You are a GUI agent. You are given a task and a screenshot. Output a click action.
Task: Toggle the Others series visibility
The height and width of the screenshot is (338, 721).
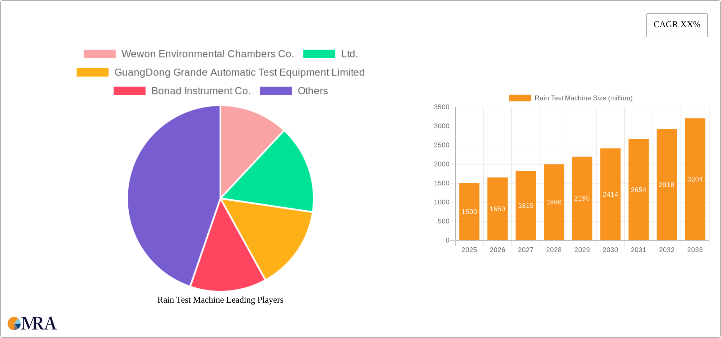point(313,91)
